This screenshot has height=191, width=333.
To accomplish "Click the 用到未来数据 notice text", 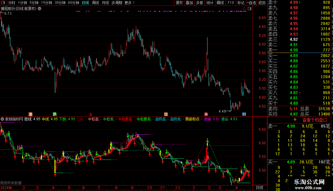I will point(11,183).
